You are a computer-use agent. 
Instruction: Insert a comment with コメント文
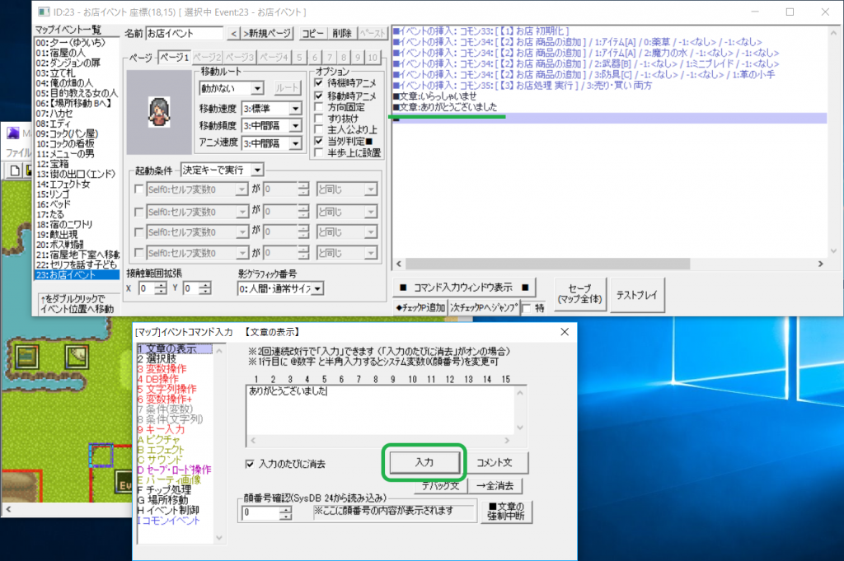pyautogui.click(x=497, y=462)
